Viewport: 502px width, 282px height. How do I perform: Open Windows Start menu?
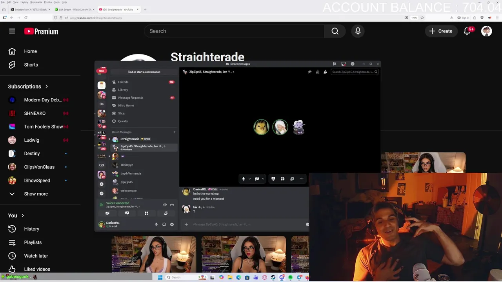pyautogui.click(x=160, y=277)
